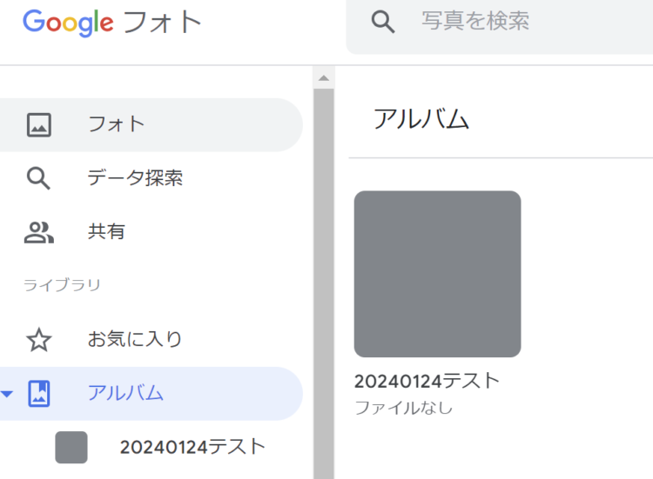Collapse the アルバム tree arrow

tap(7, 394)
